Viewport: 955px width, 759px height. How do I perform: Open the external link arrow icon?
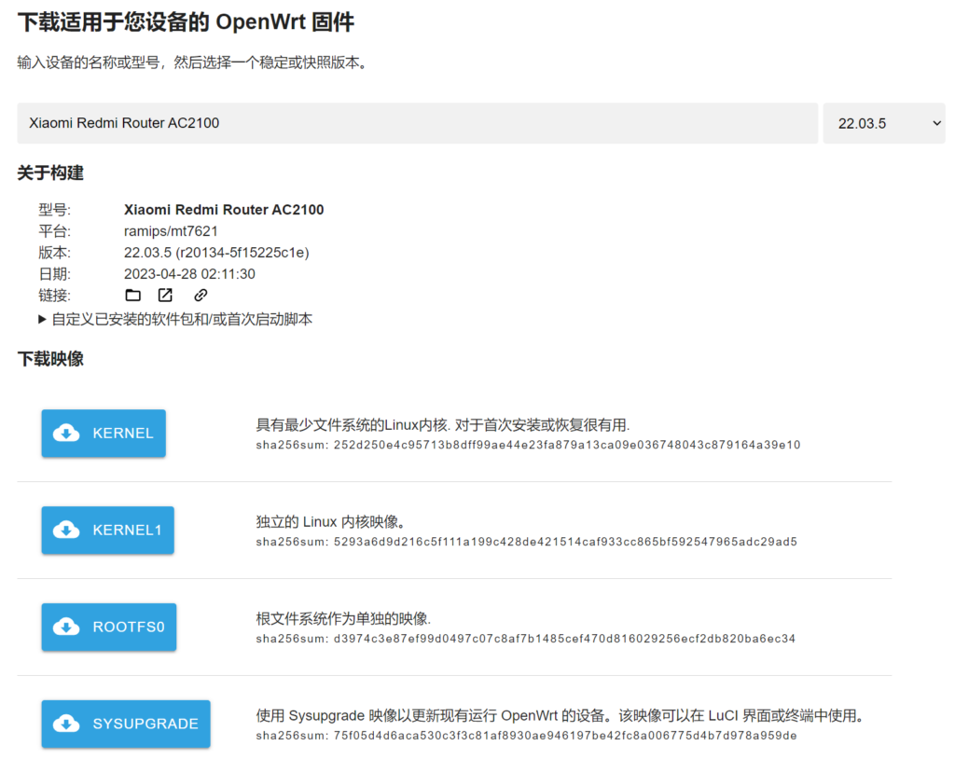[165, 296]
